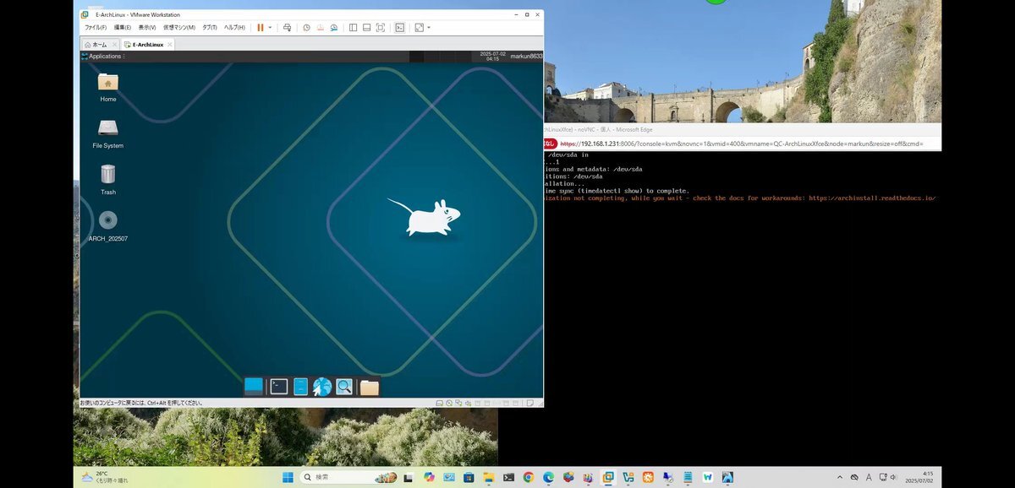The image size is (1015, 488).
Task: Open the 編集(E) menu in VMware
Action: click(123, 28)
